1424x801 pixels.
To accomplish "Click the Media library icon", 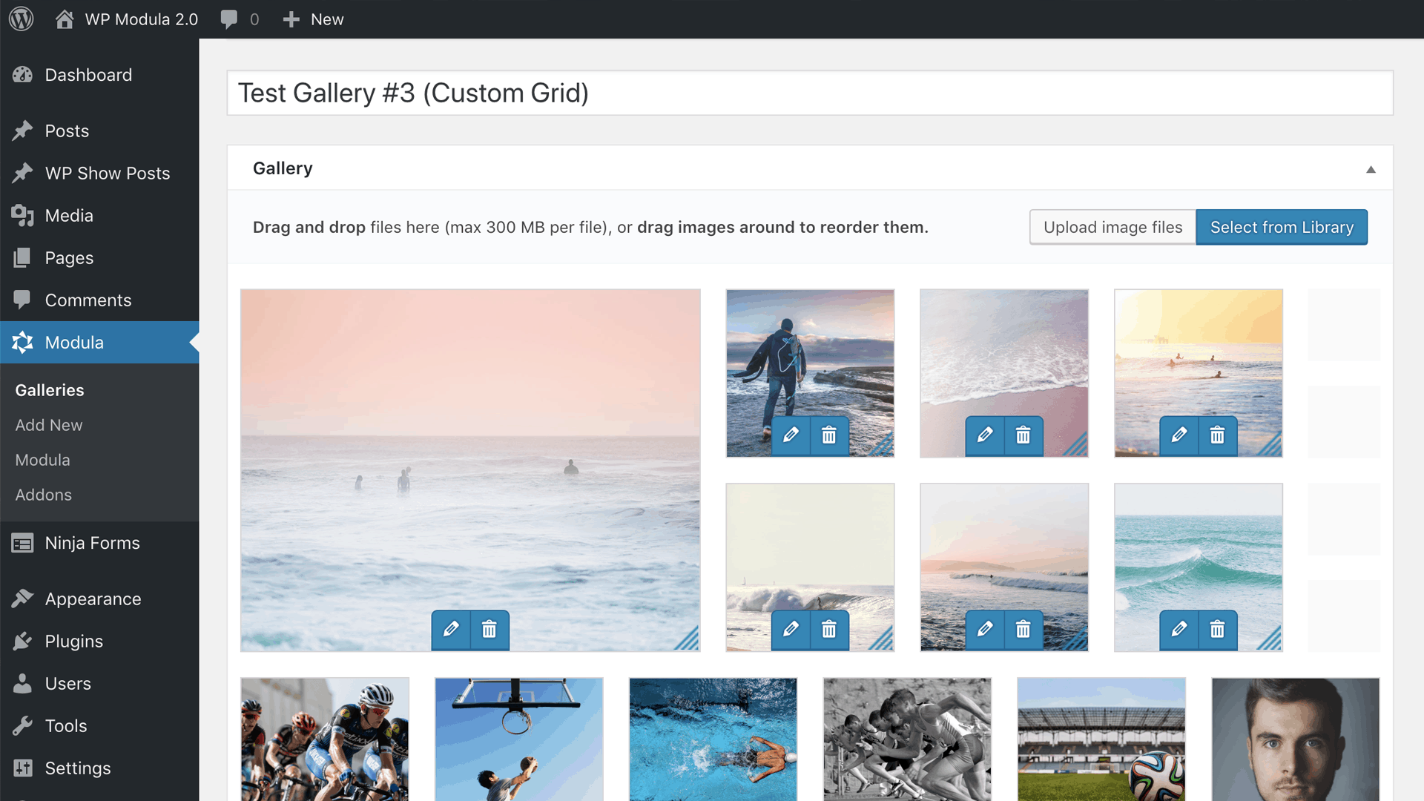I will click(22, 216).
